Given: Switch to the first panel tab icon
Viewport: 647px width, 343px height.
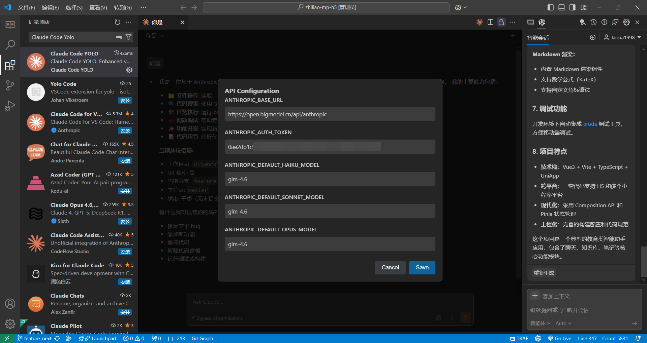Looking at the screenshot, I should [531, 22].
